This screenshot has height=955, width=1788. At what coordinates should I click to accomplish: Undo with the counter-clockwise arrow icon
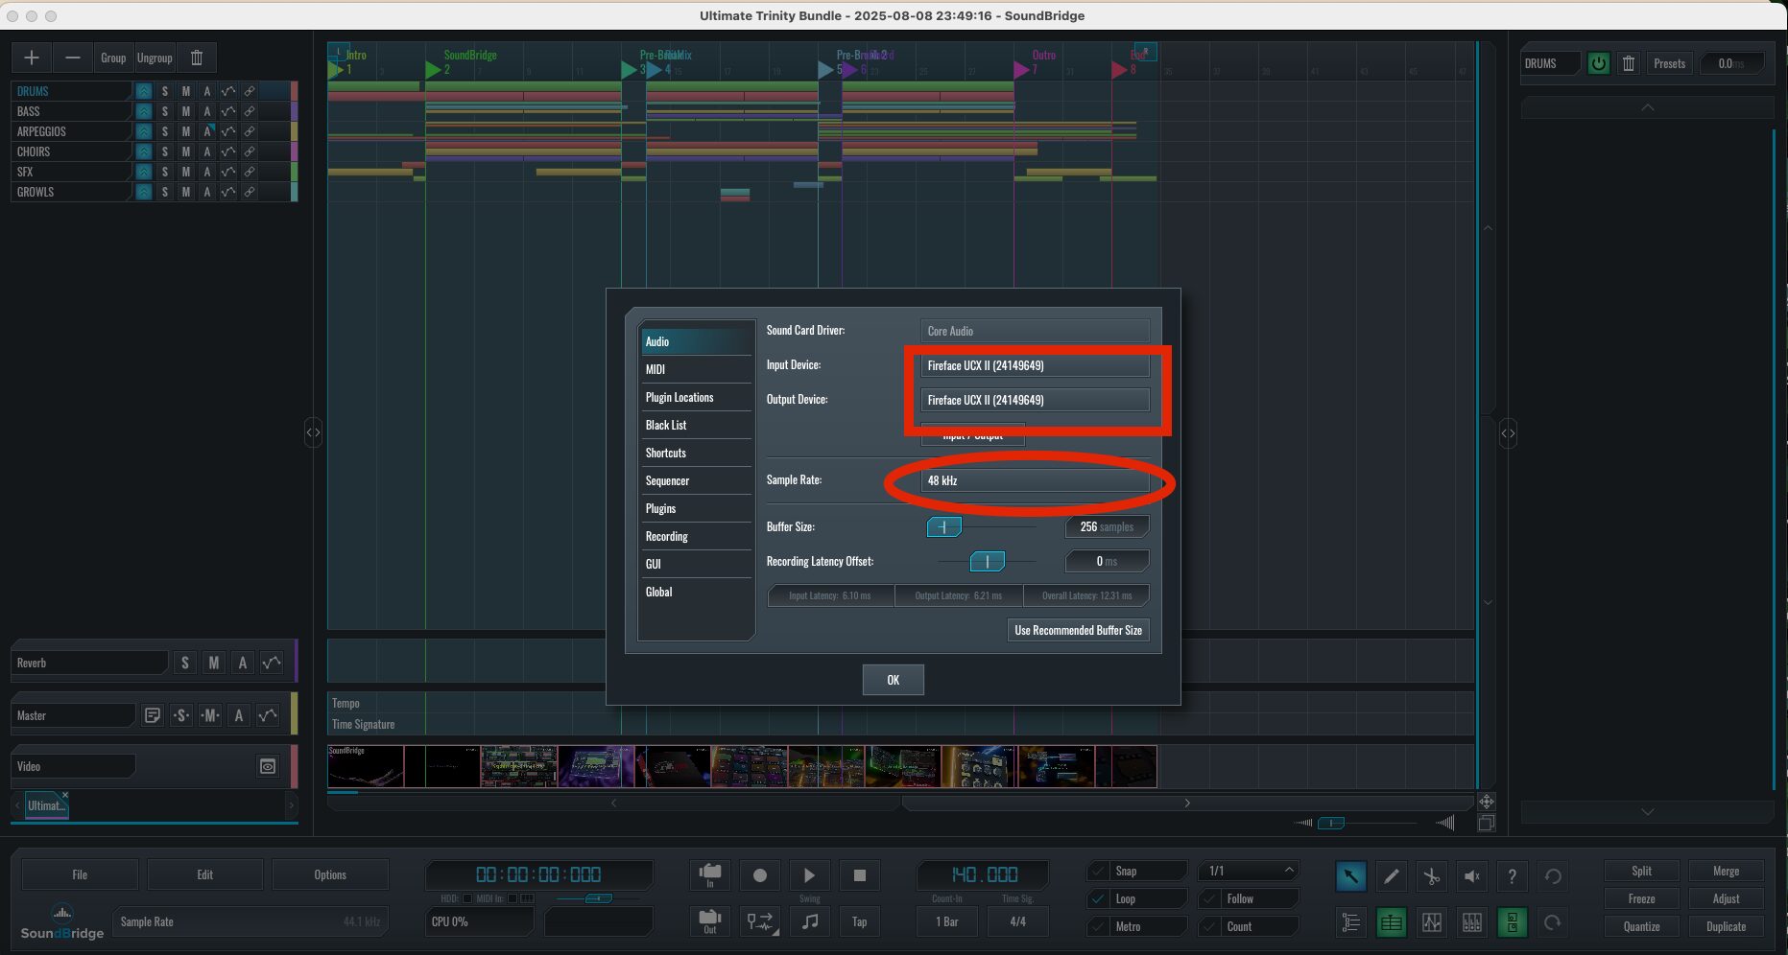[x=1553, y=875]
